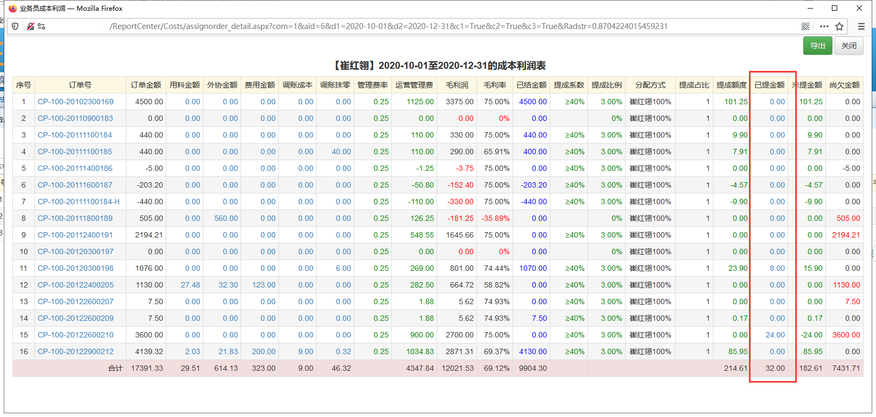Open order link CP-100-20102300169
Image resolution: width=876 pixels, height=417 pixels.
(x=75, y=102)
